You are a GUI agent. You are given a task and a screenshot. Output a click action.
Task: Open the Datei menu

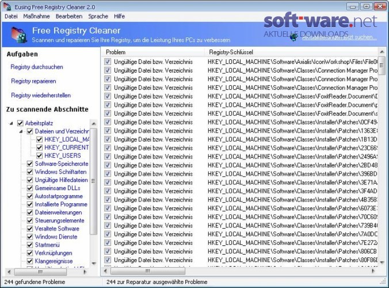coord(11,16)
